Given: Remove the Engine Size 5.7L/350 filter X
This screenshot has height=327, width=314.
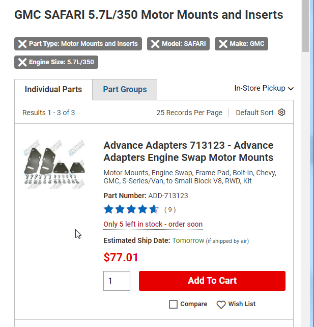Looking at the screenshot, I should pos(22,62).
